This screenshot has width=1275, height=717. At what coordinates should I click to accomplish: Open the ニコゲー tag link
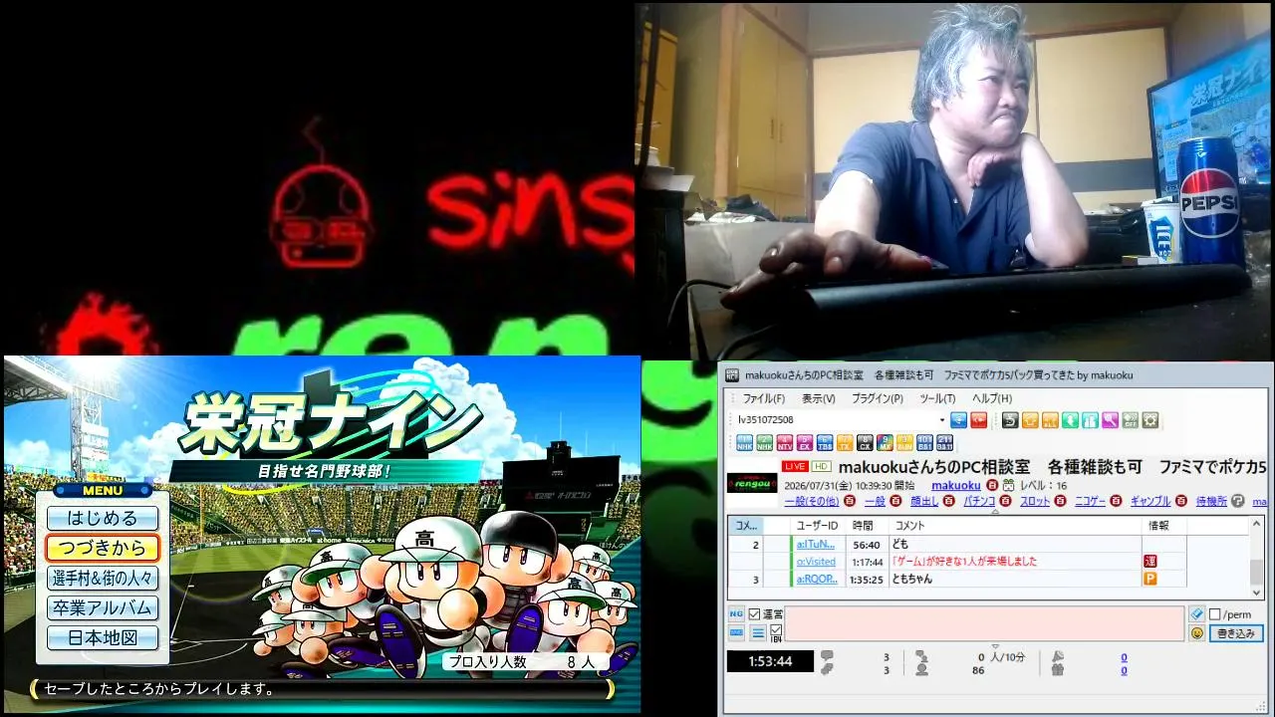tap(1090, 501)
